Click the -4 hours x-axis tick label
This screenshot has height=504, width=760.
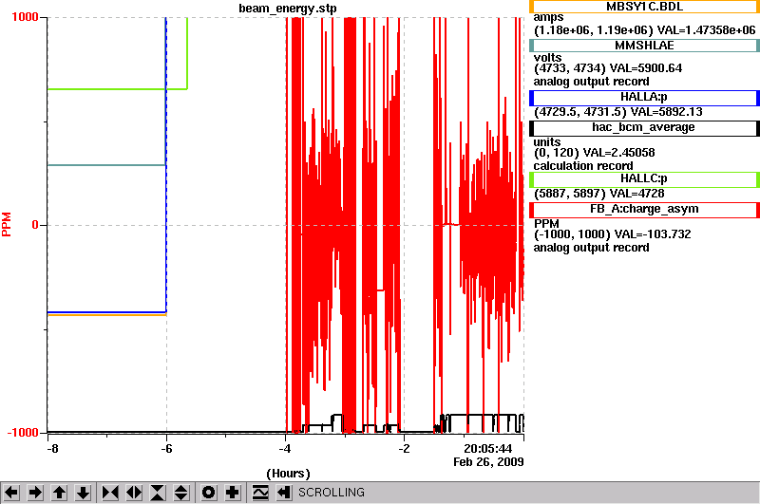coord(285,449)
